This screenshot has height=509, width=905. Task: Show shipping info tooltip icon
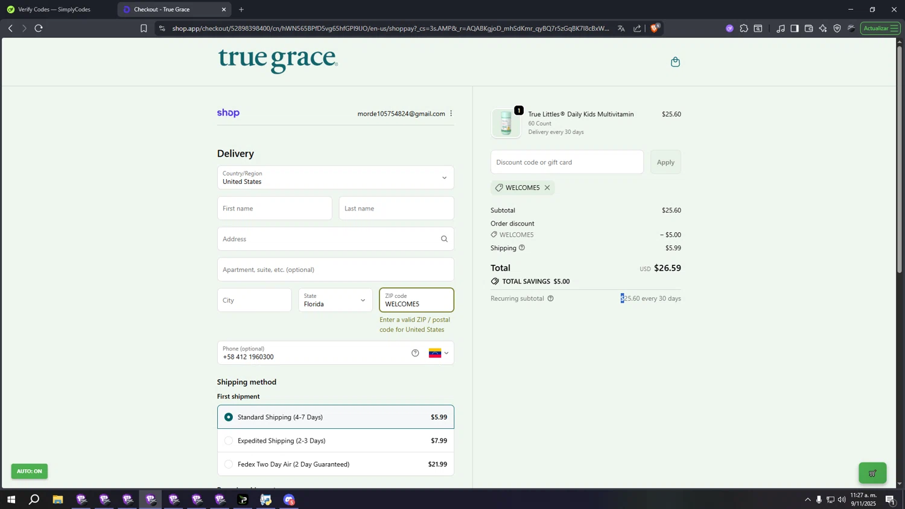pos(522,248)
